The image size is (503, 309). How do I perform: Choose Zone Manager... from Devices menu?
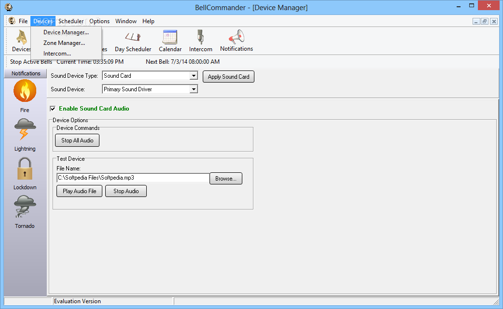tap(66, 42)
